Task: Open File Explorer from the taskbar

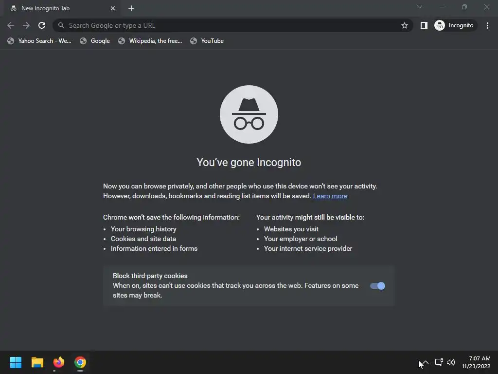Action: pyautogui.click(x=37, y=362)
